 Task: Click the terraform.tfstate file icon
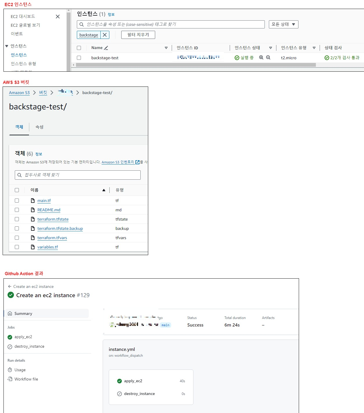tap(33, 219)
